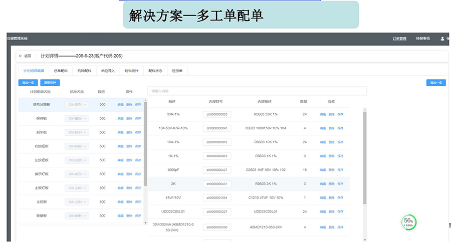Click the 请输入内容 search input field
This screenshot has width=451, height=246.
(257, 91)
